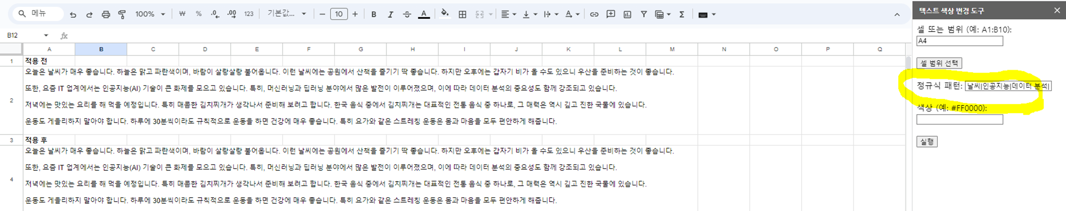Viewport: 1066px width, 211px height.
Task: Open the merge cells dropdown arrow
Action: pyautogui.click(x=491, y=15)
